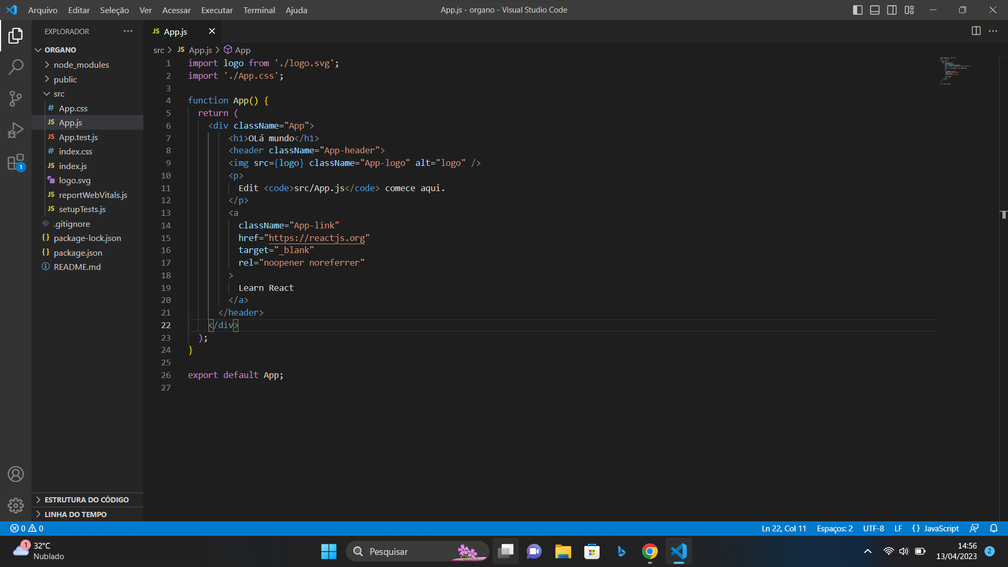Change indentation via Espaços: 2

(834, 528)
